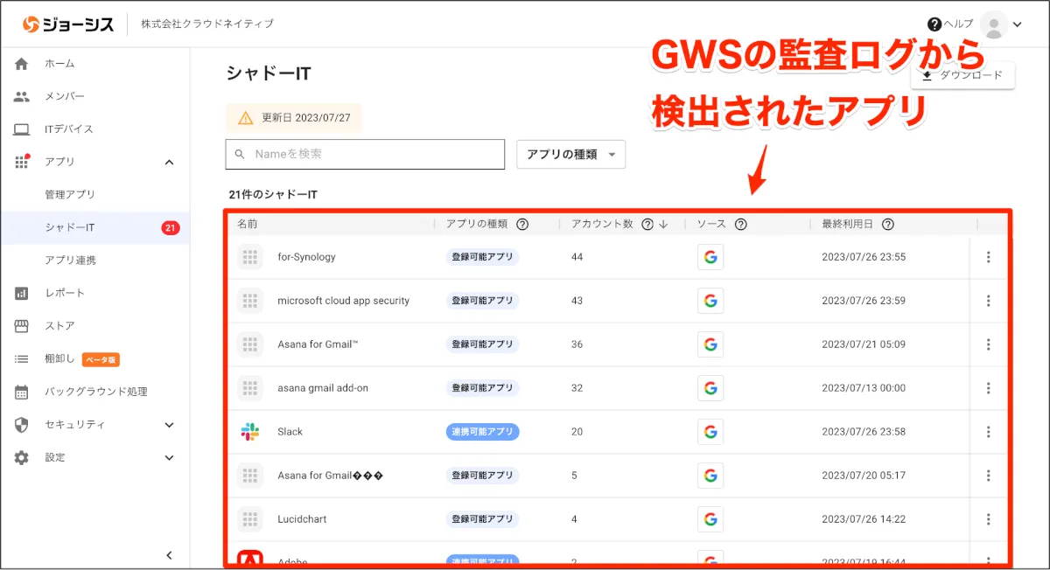This screenshot has height=570, width=1050.
Task: Open more options for Slack row
Action: point(988,432)
